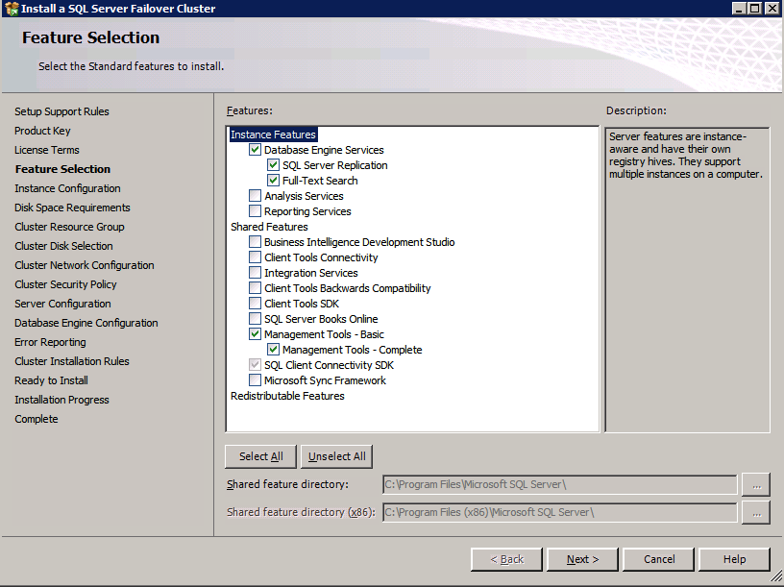This screenshot has width=784, height=587.
Task: Browse for Shared feature directory
Action: click(x=756, y=484)
